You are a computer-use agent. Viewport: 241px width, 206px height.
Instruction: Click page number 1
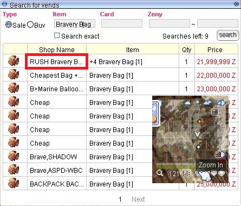[120, 199]
